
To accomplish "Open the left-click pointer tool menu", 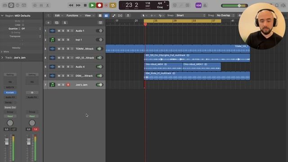I will [x=144, y=16].
